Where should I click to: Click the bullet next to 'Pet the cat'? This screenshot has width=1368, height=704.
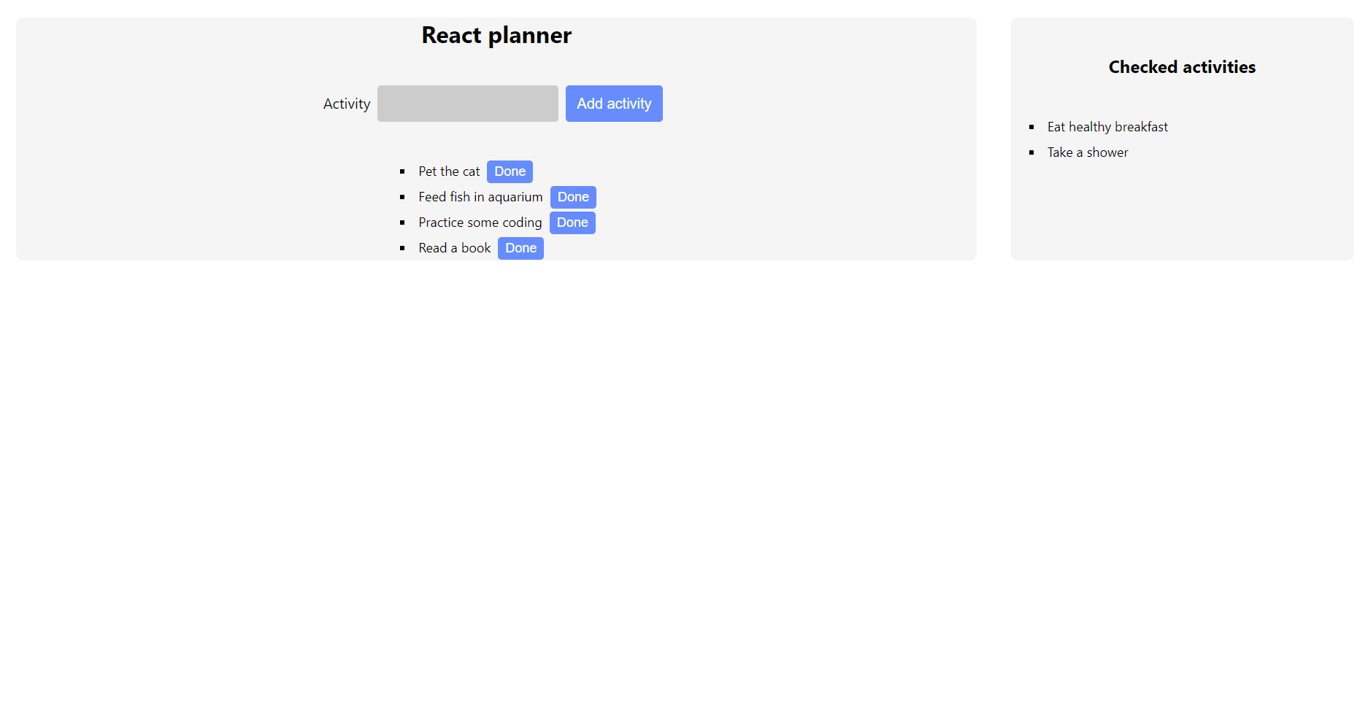(402, 171)
